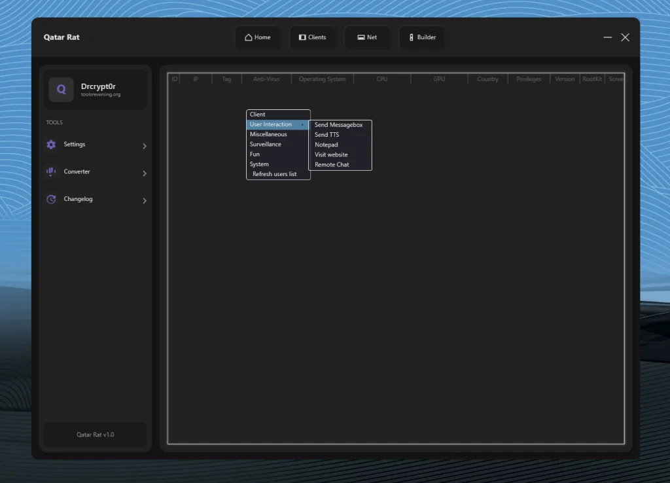Expand the Converter chevron arrow
This screenshot has width=670, height=483.
[x=145, y=173]
